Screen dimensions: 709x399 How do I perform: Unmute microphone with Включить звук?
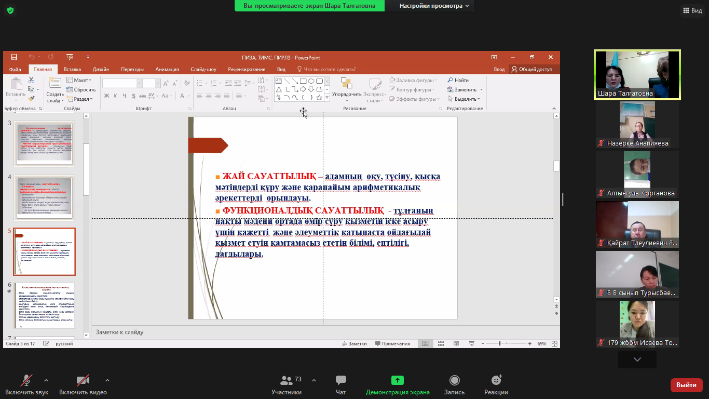25,381
